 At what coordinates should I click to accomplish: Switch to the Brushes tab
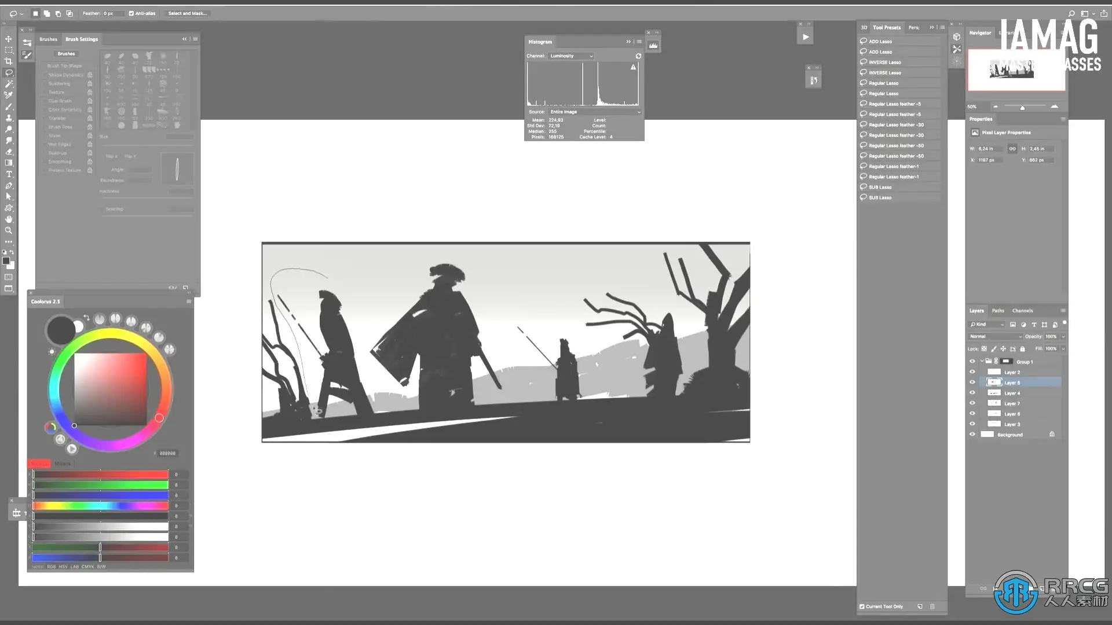[48, 39]
